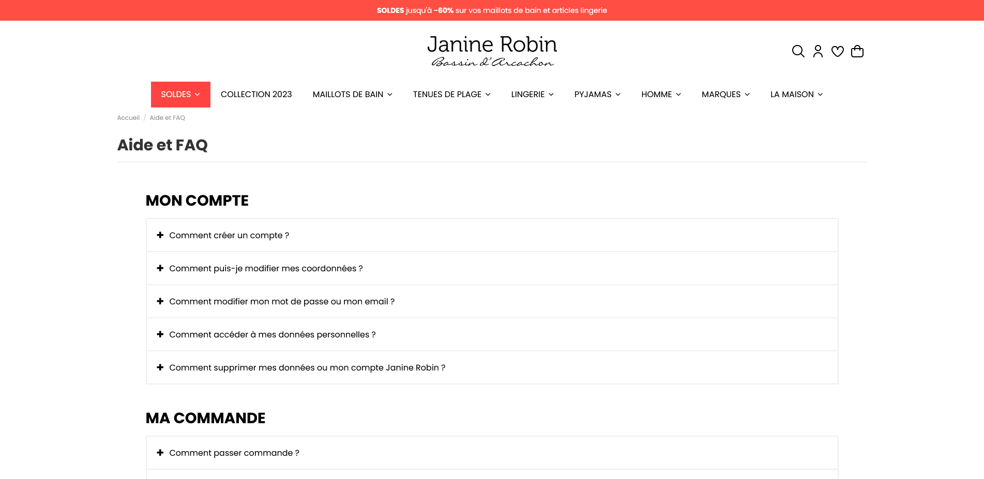
Task: Click plus icon beside 'Comment passer commande'
Action: 160,453
